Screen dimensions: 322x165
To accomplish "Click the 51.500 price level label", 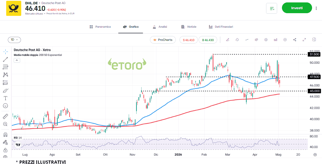I will point(314,54).
